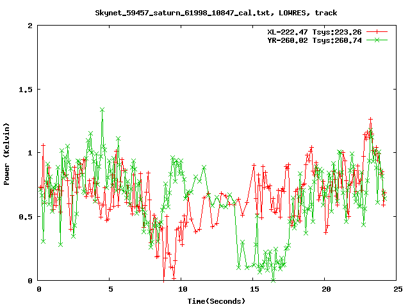The height and width of the screenshot is (307, 410).
Task: Click the y-axis tick label 1.5
Action: pos(26,90)
